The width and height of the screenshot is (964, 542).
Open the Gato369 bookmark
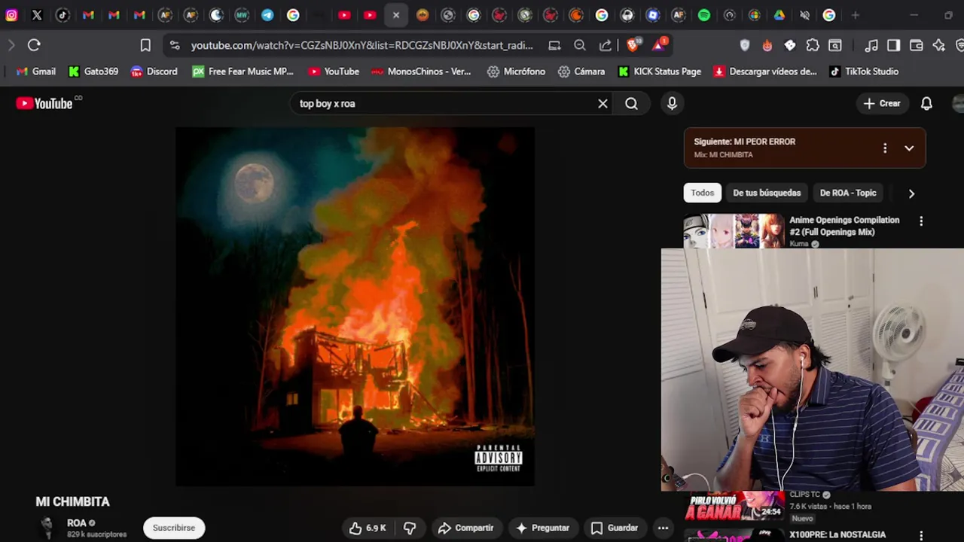point(93,72)
